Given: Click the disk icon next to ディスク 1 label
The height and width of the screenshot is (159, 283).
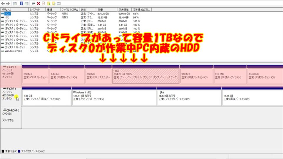Looking at the screenshot, I should tap(4, 89).
